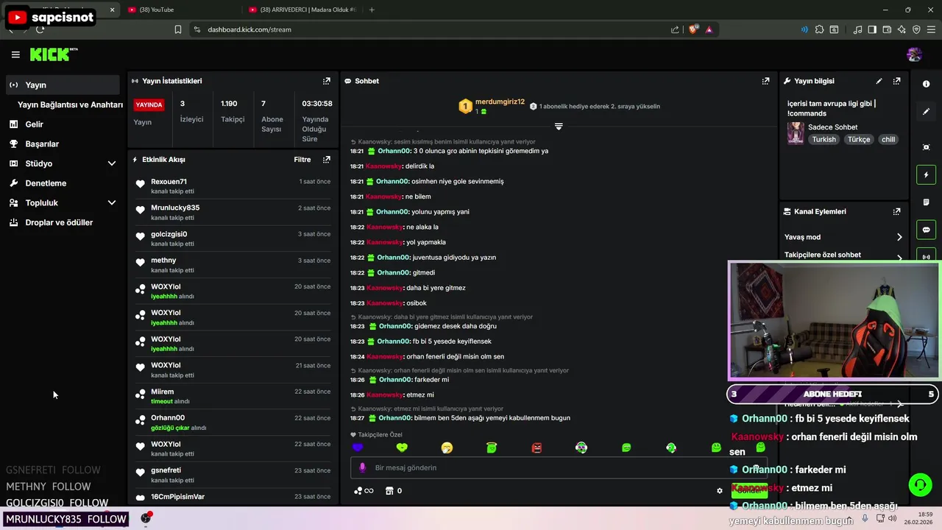Screen dimensions: 942x530
Task: Collapse the pinned leaderboard arrow in chat
Action: [x=559, y=127]
